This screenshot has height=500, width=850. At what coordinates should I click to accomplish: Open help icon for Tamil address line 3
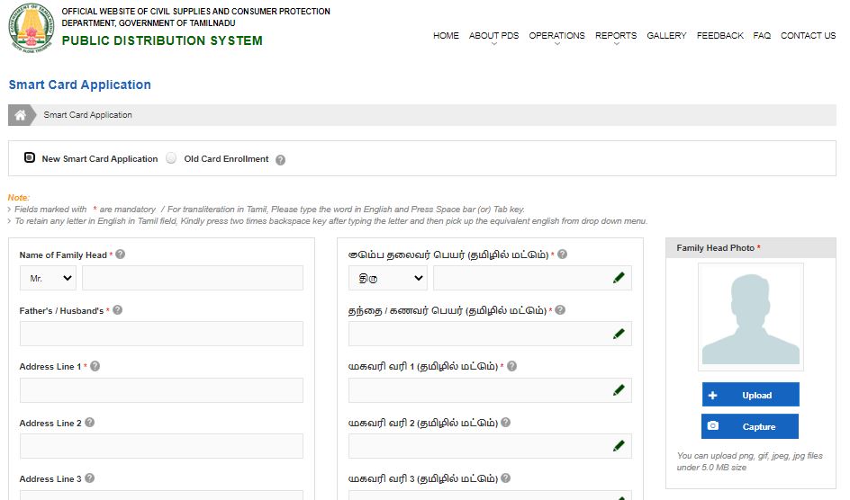pos(505,478)
